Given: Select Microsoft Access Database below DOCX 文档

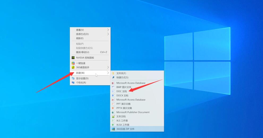Looking at the screenshot, I should tap(137, 100).
